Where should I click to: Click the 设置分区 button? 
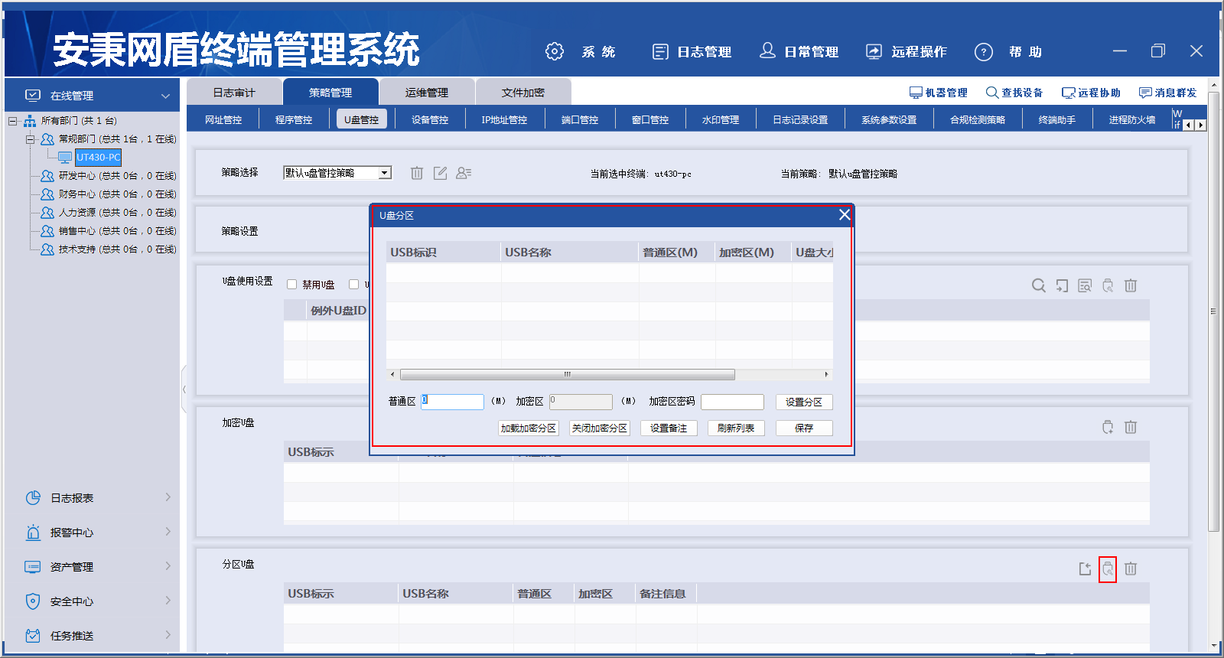pyautogui.click(x=803, y=402)
